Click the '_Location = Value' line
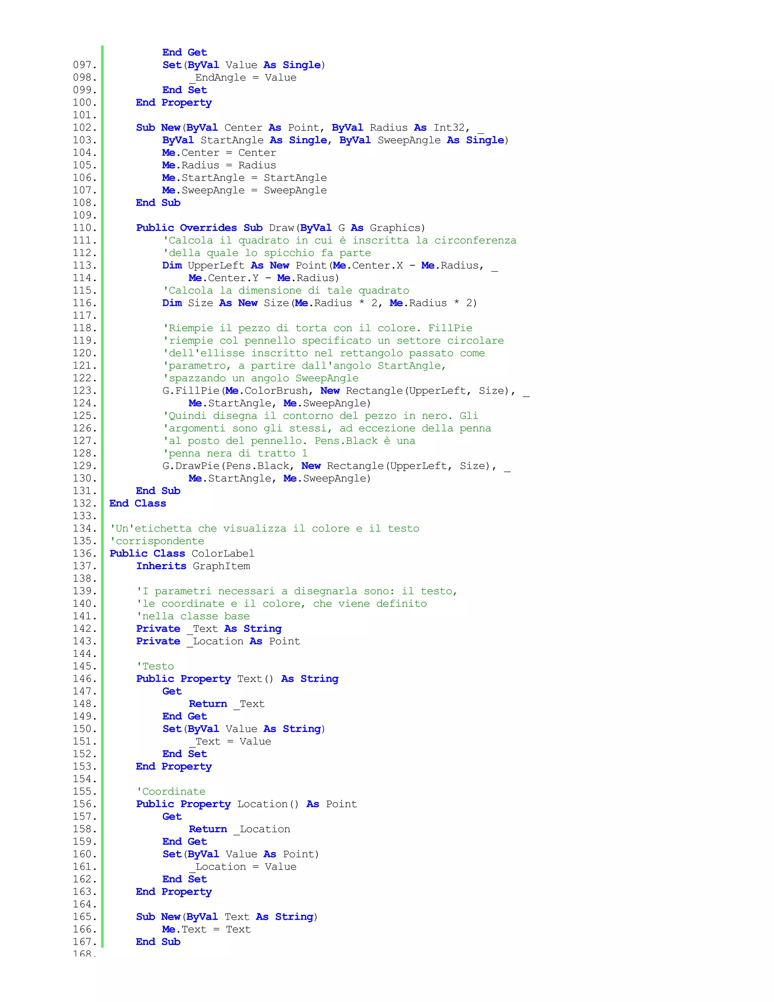 click(243, 867)
